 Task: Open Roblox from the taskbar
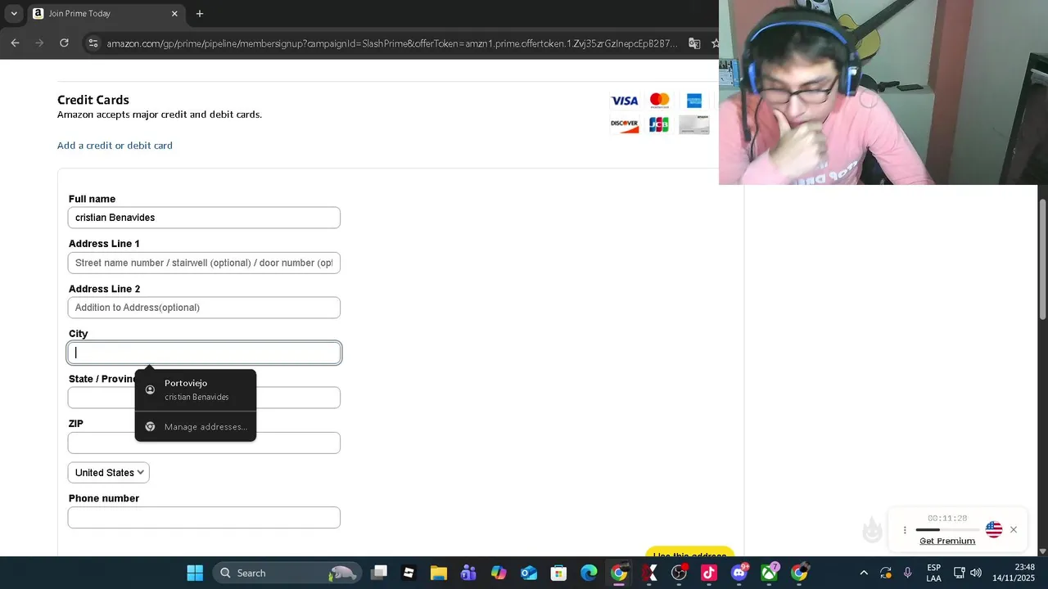pyautogui.click(x=409, y=573)
